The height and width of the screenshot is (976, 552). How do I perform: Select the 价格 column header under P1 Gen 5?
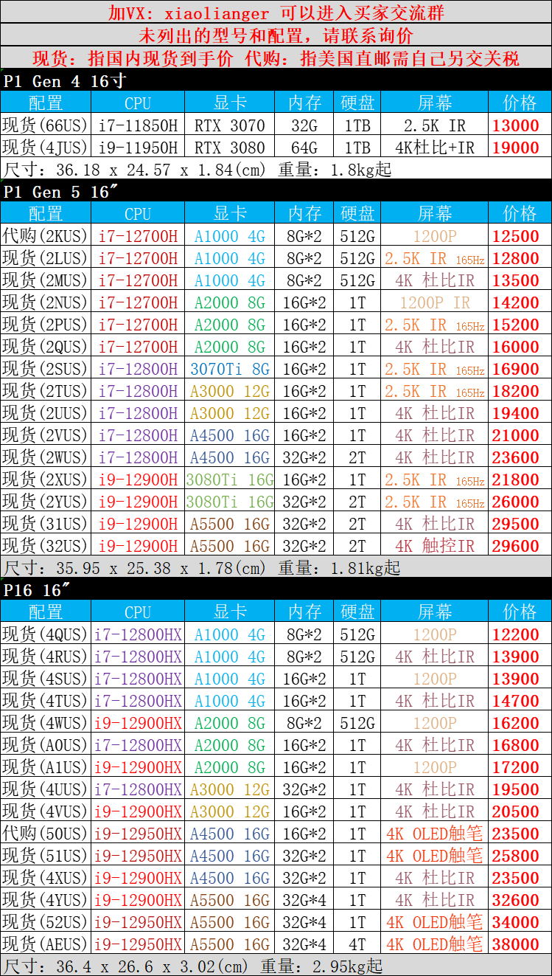pos(520,213)
